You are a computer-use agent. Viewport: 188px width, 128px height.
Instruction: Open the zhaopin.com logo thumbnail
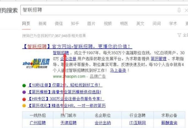[x=36, y=64]
